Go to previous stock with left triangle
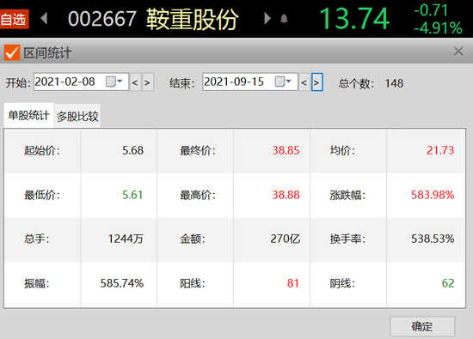Viewport: 473px width, 339px height. coord(44,18)
